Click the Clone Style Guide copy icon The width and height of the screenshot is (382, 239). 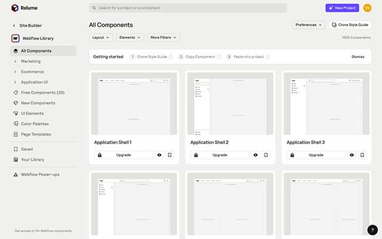pyautogui.click(x=334, y=25)
